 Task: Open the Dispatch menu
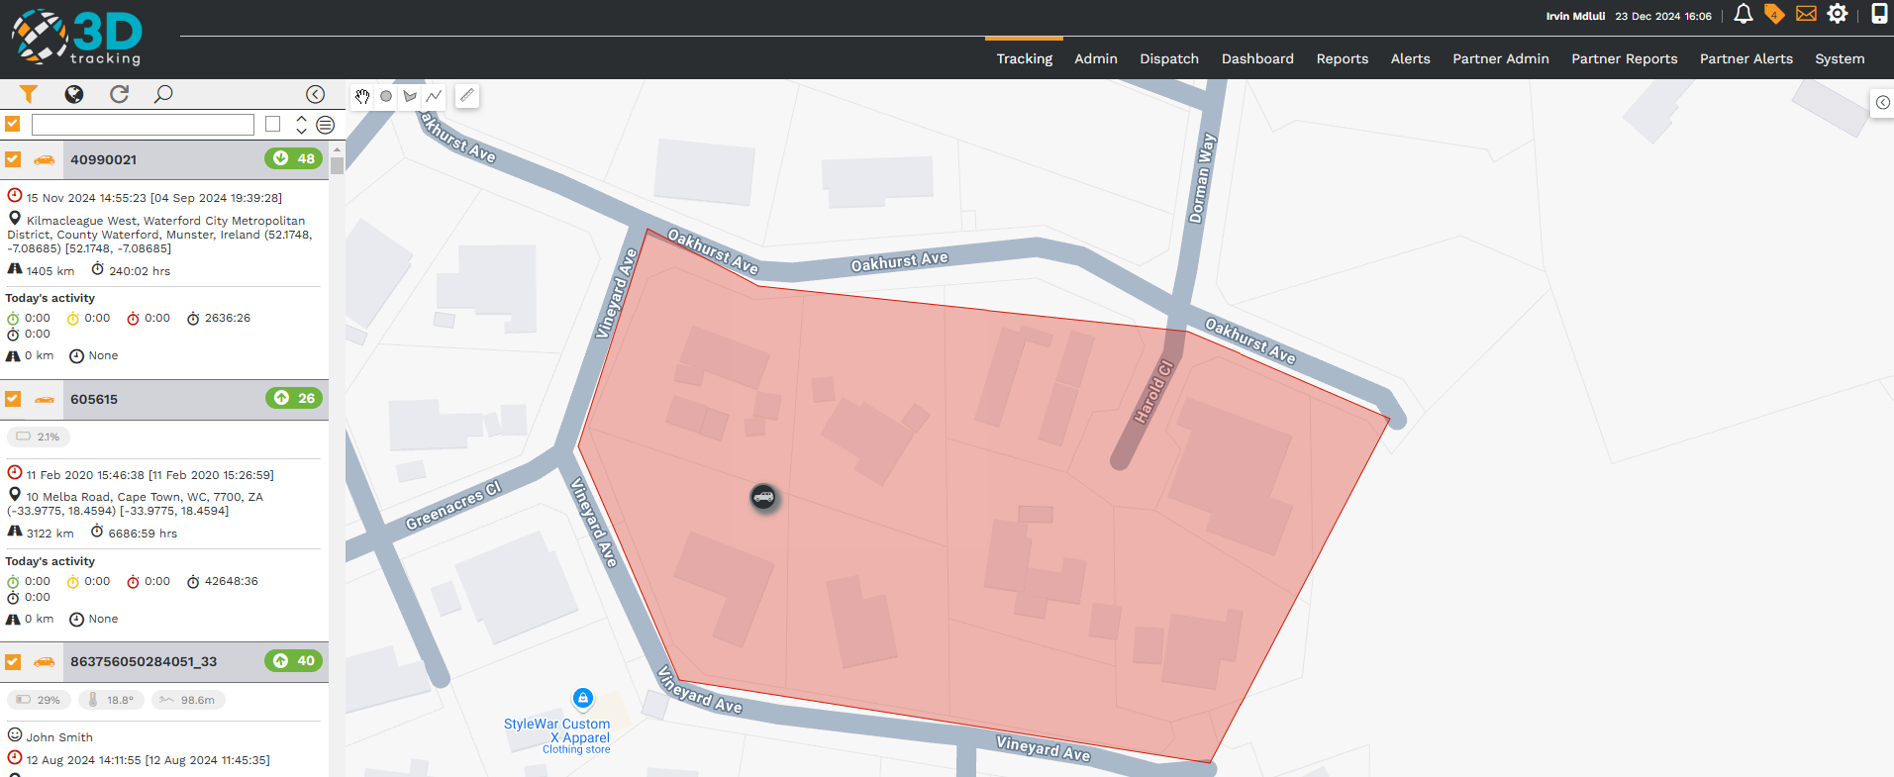1168,58
